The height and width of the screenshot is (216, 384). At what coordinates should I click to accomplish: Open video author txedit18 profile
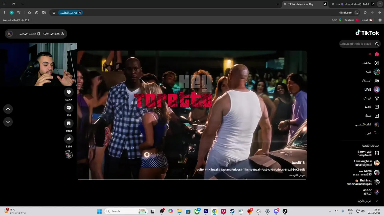click(x=298, y=163)
